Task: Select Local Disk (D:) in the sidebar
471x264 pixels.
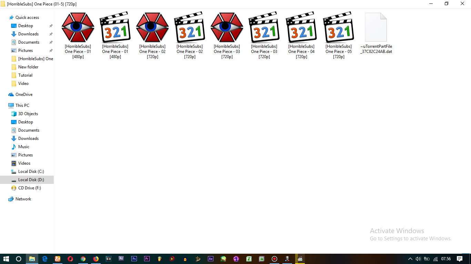Action: point(27,180)
